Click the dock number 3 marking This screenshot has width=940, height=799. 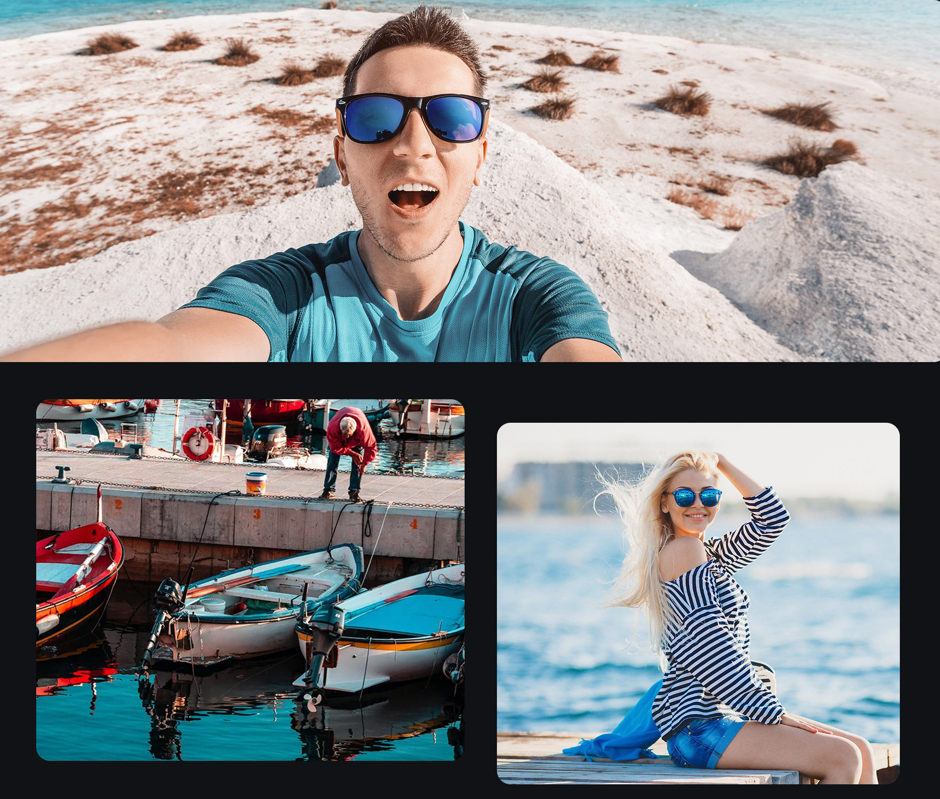click(x=257, y=514)
